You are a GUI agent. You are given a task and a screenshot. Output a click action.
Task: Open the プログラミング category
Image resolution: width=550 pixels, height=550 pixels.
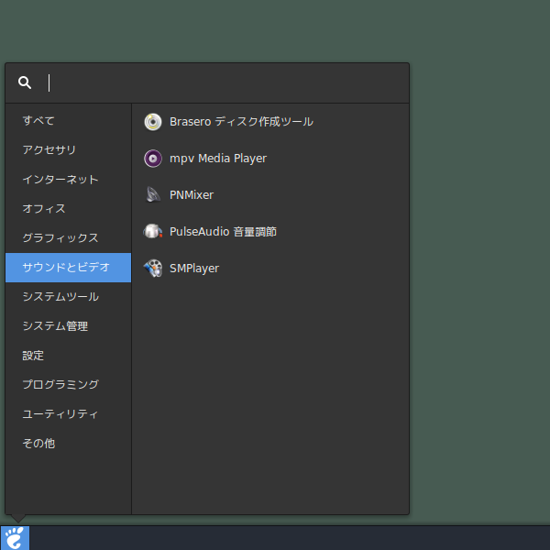click(69, 385)
